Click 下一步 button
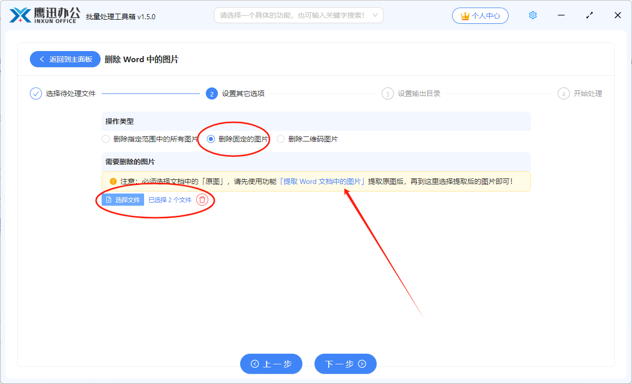 tap(345, 364)
